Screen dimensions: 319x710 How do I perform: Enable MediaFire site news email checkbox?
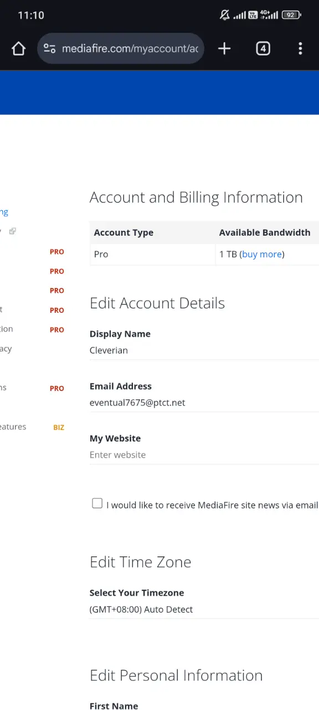tap(97, 504)
